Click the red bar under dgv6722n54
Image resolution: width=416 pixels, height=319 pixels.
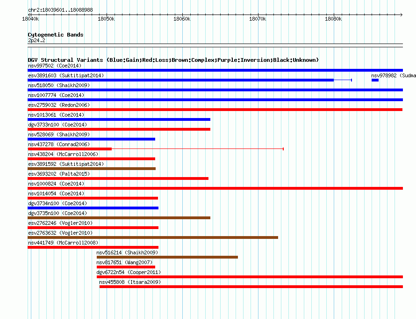point(250,277)
